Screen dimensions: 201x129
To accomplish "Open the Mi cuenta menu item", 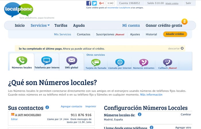I will (131, 25).
